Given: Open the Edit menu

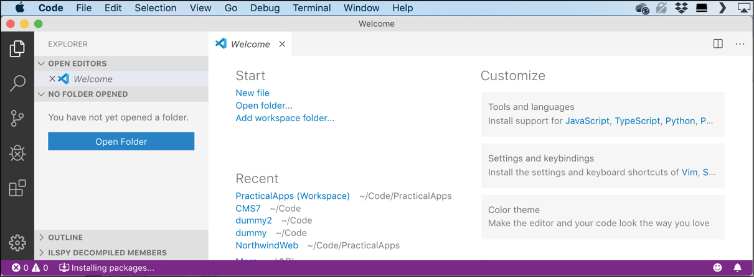Looking at the screenshot, I should tap(113, 8).
